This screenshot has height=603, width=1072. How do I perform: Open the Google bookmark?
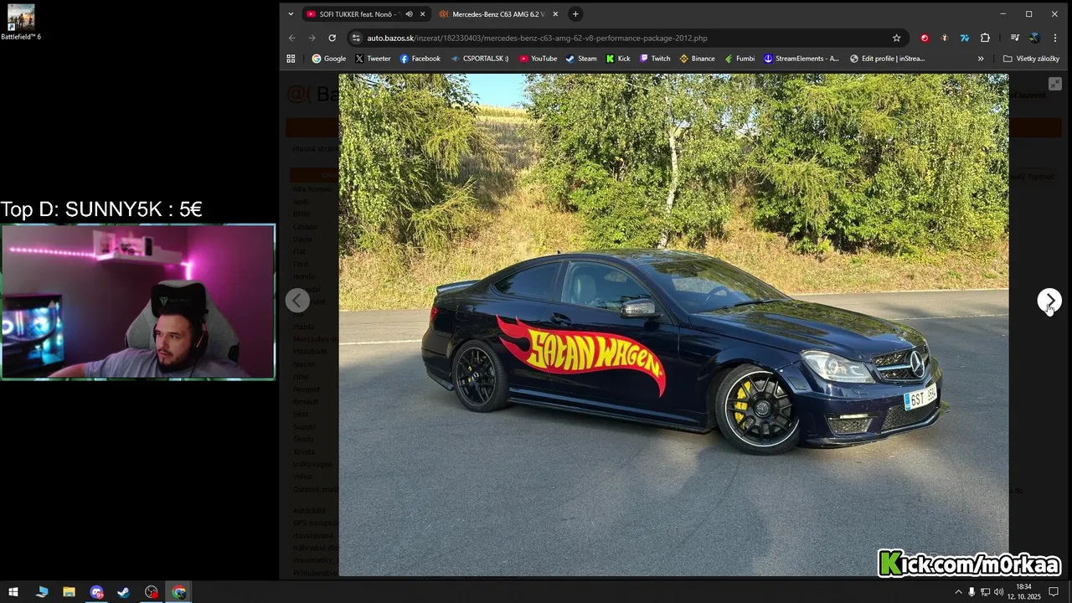tap(329, 59)
